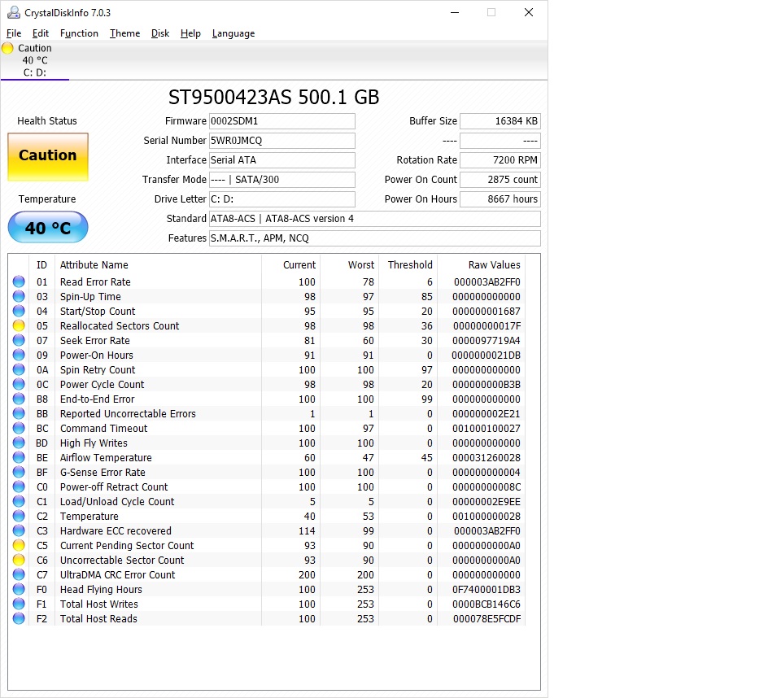This screenshot has width=781, height=698.
Task: Click the Caution health status button
Action: [x=48, y=156]
